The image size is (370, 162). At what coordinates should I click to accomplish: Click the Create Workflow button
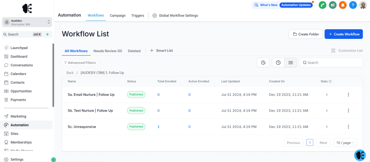coord(344,34)
